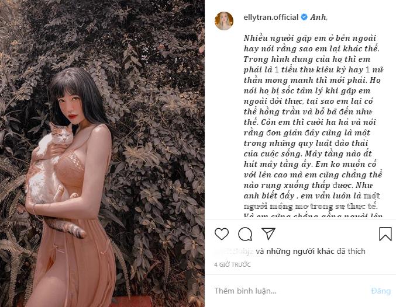The image size is (396, 307).
Task: Click the blue verified badge next to the username
Action: pos(304,17)
